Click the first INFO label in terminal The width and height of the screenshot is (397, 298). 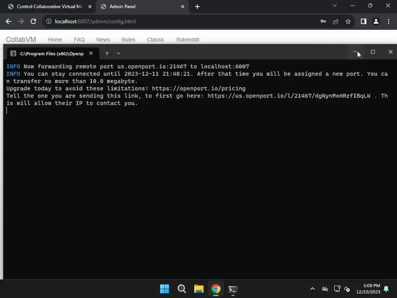click(13, 66)
